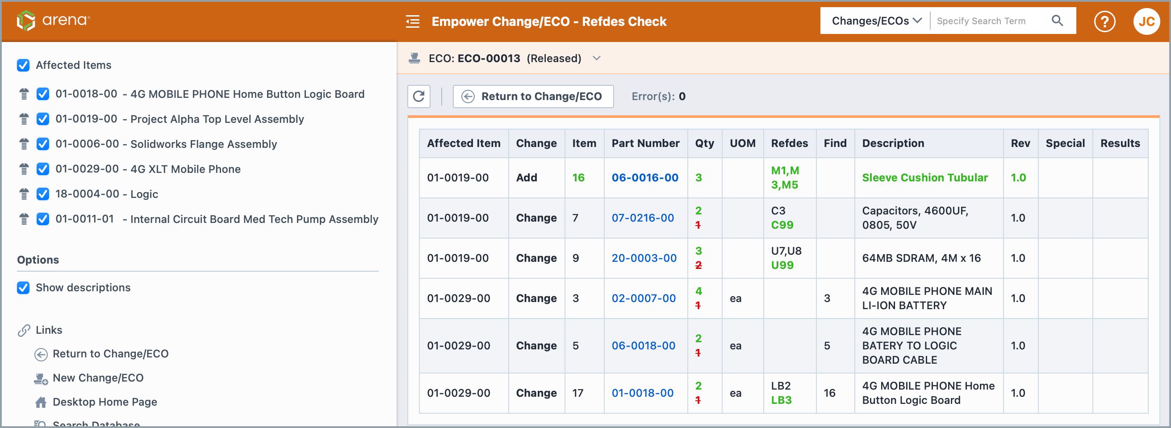Open part number 06-0018-00
This screenshot has height=428, width=1171.
(643, 346)
